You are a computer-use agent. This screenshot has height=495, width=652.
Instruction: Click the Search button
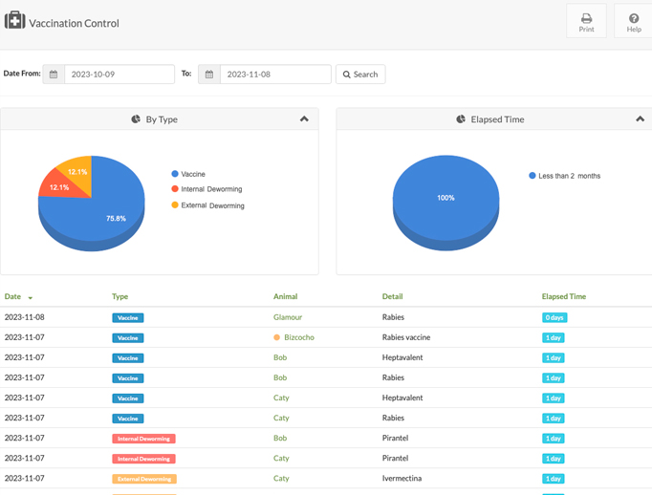pos(360,74)
